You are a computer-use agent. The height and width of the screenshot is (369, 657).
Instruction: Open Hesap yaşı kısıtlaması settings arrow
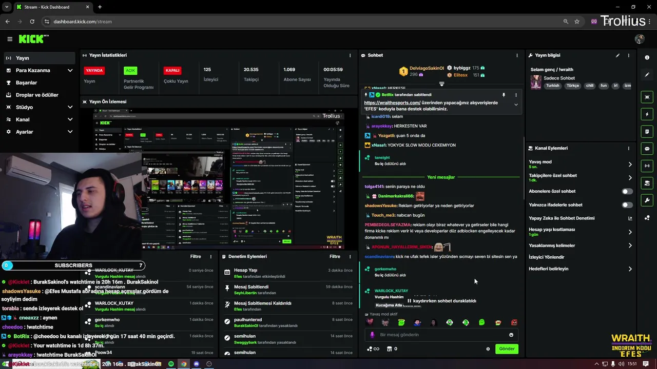click(630, 232)
